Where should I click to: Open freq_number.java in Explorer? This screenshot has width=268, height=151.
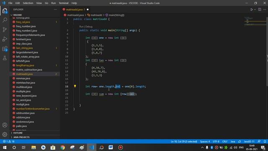pos(26,26)
